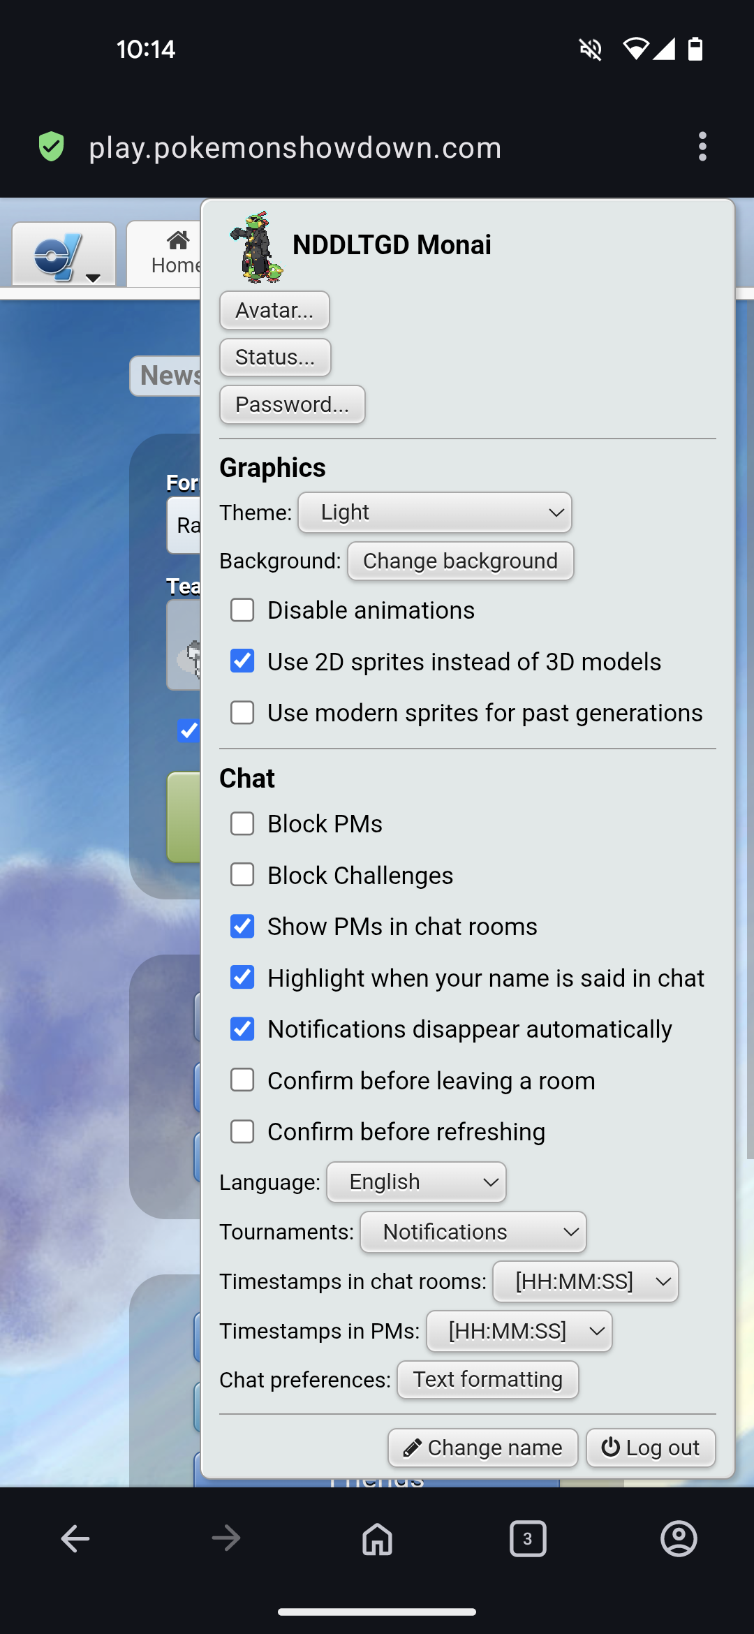Open the browser account profile icon

[678, 1538]
